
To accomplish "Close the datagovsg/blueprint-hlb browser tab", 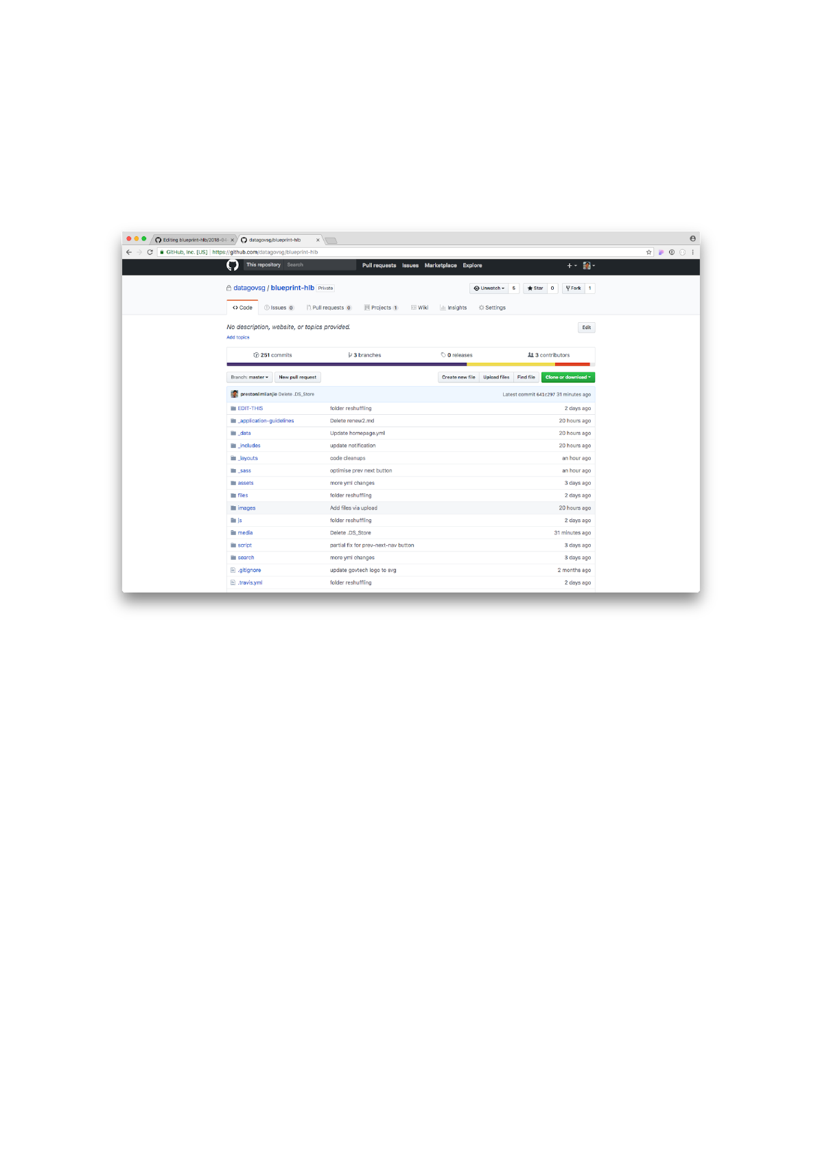I will 318,240.
